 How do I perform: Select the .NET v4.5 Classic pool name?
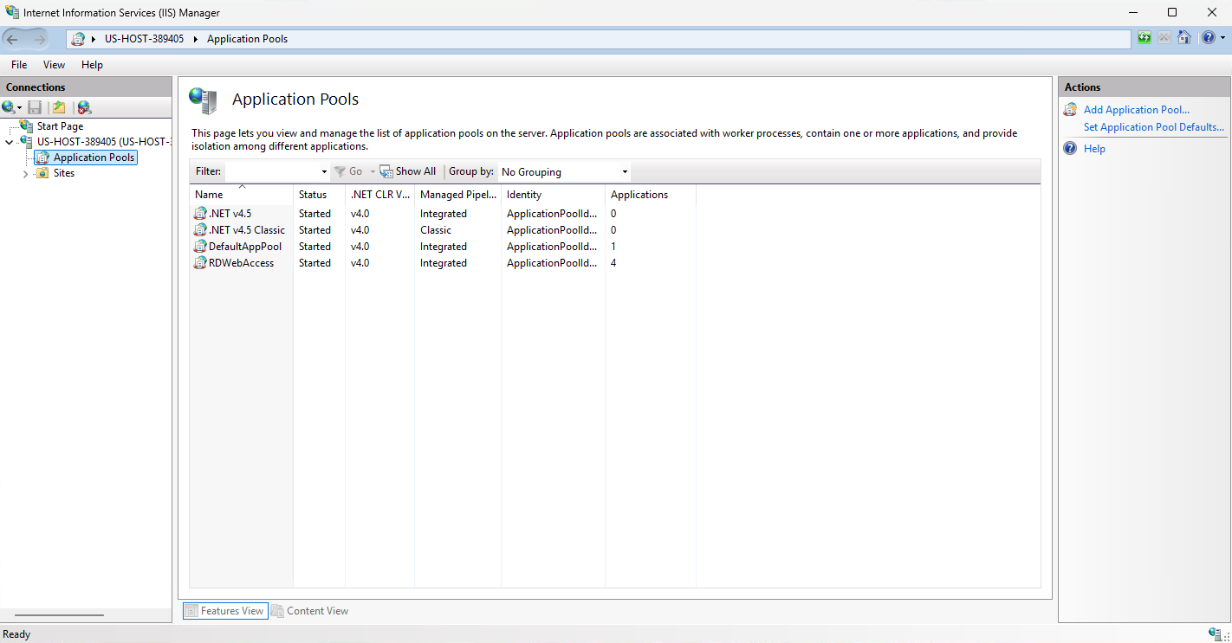(246, 230)
